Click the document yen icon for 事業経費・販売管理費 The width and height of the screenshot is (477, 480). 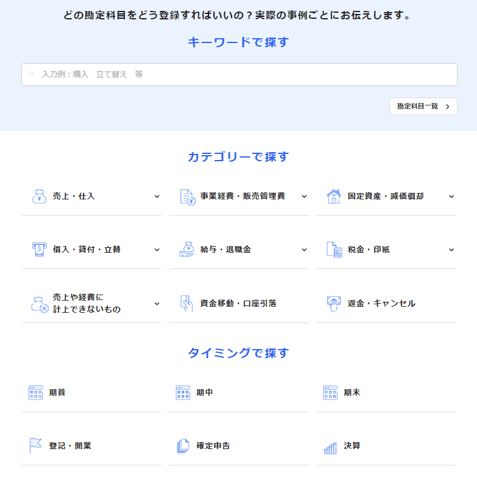188,197
